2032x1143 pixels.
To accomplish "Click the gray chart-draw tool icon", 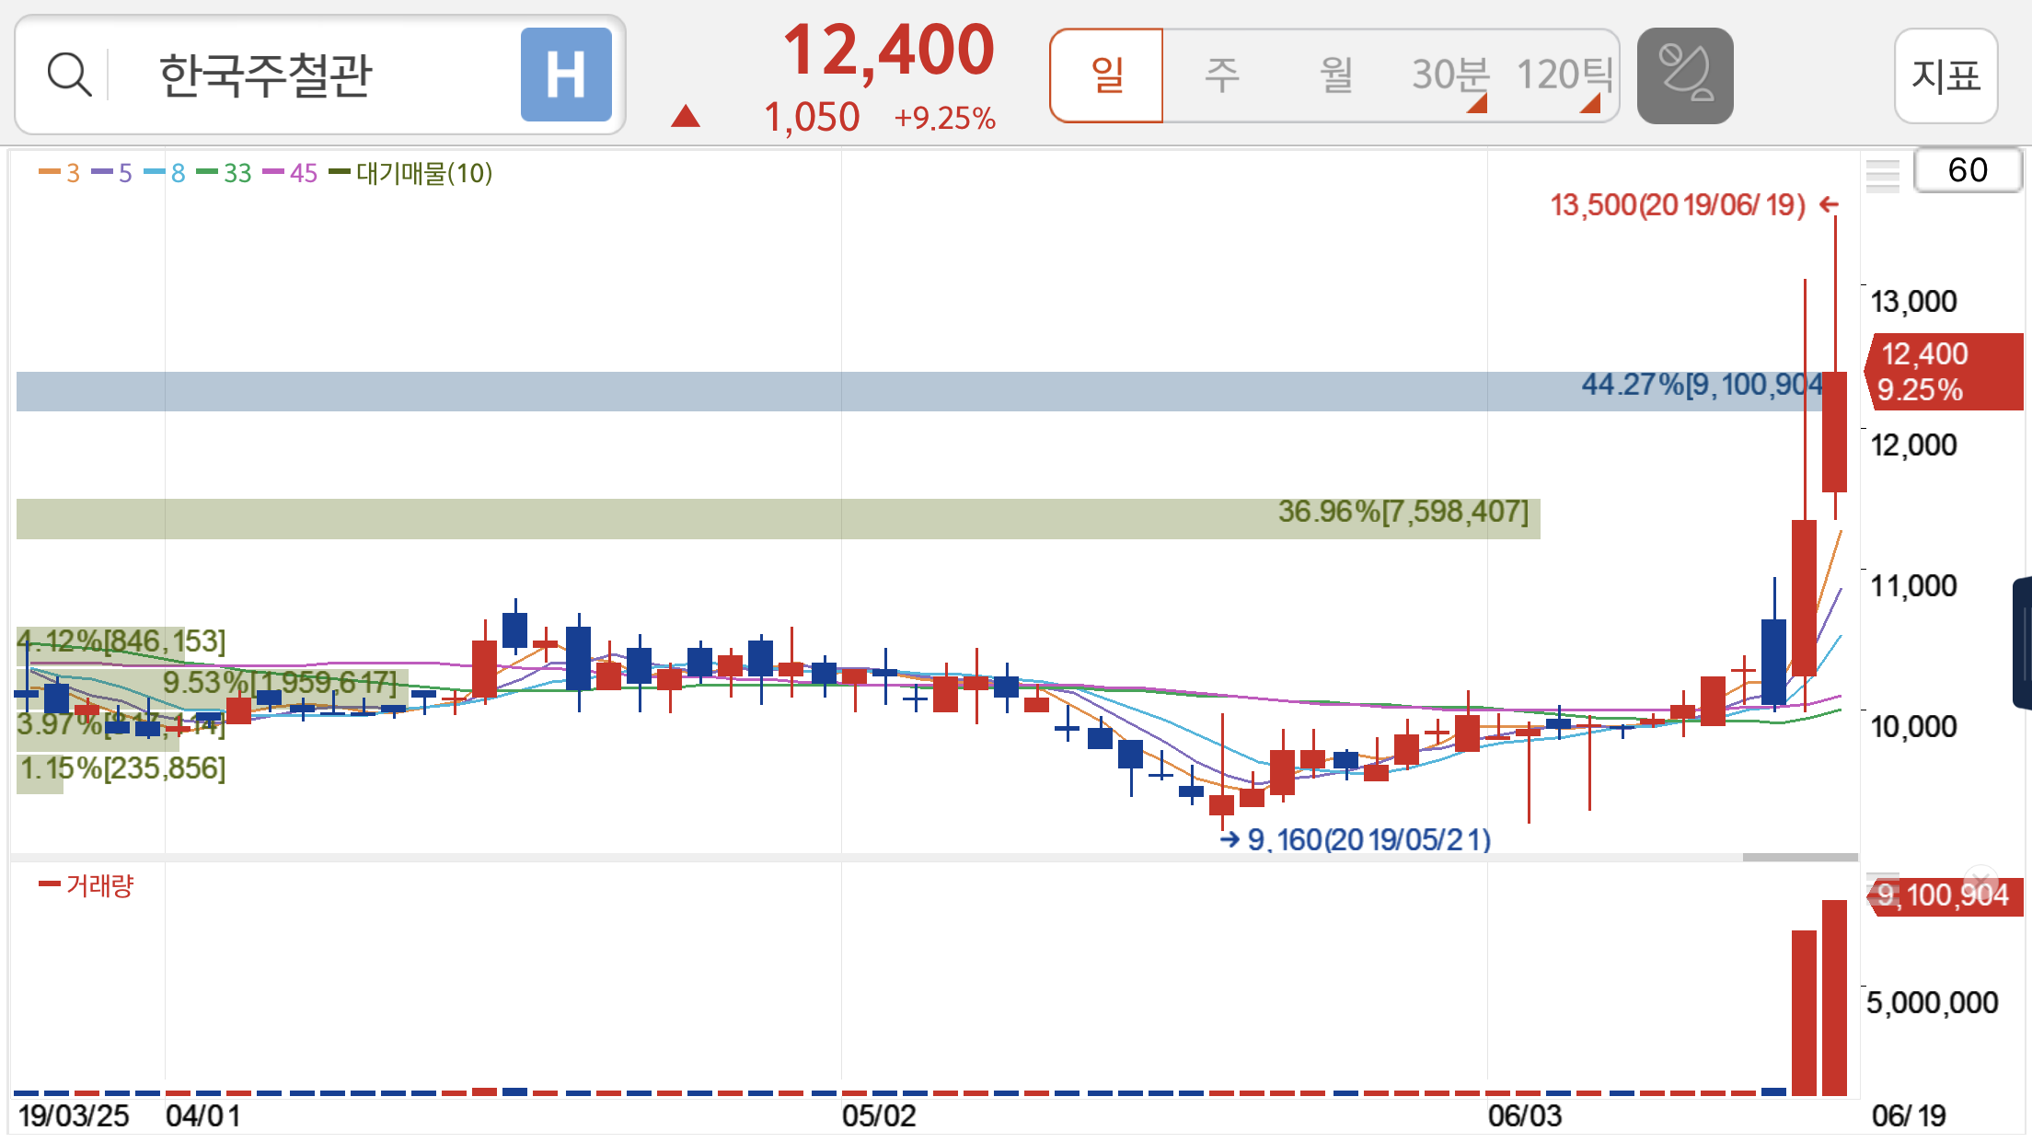I will (1684, 75).
